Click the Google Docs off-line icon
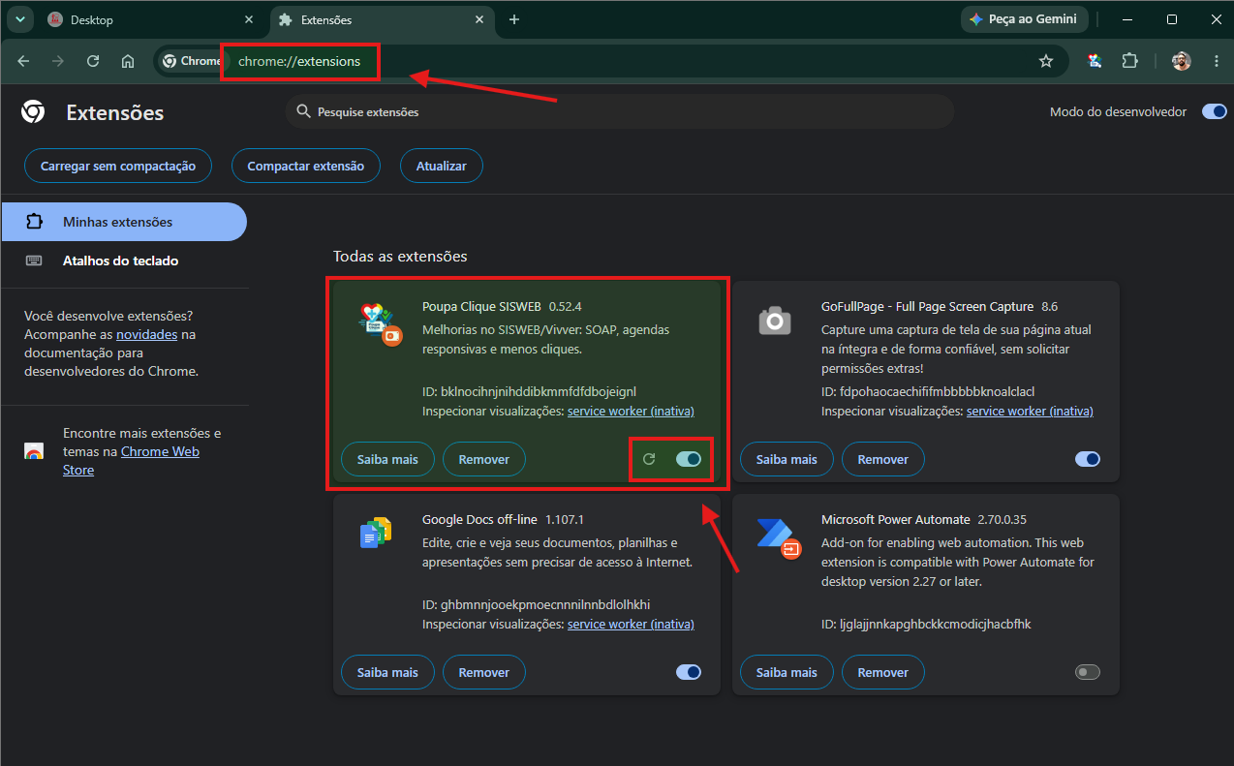Viewport: 1234px width, 766px height. coord(376,533)
